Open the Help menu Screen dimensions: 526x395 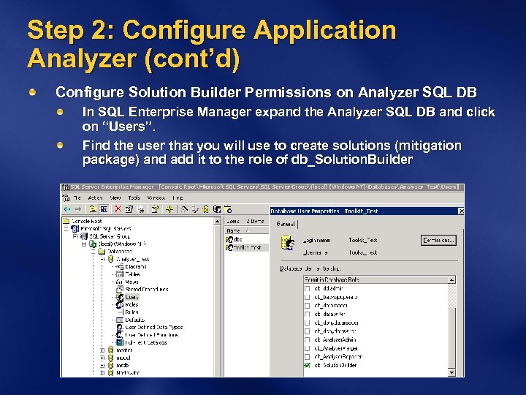[x=178, y=197]
